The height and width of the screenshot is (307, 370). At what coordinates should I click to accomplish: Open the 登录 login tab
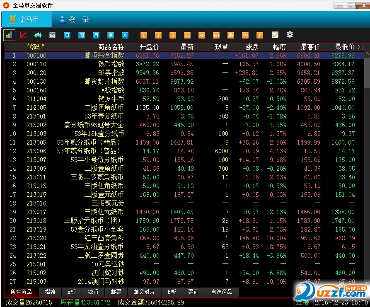pyautogui.click(x=74, y=19)
